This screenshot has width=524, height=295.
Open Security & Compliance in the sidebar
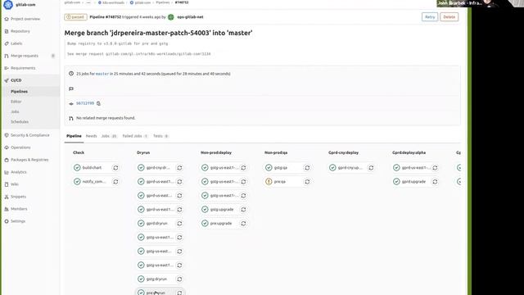pyautogui.click(x=29, y=135)
